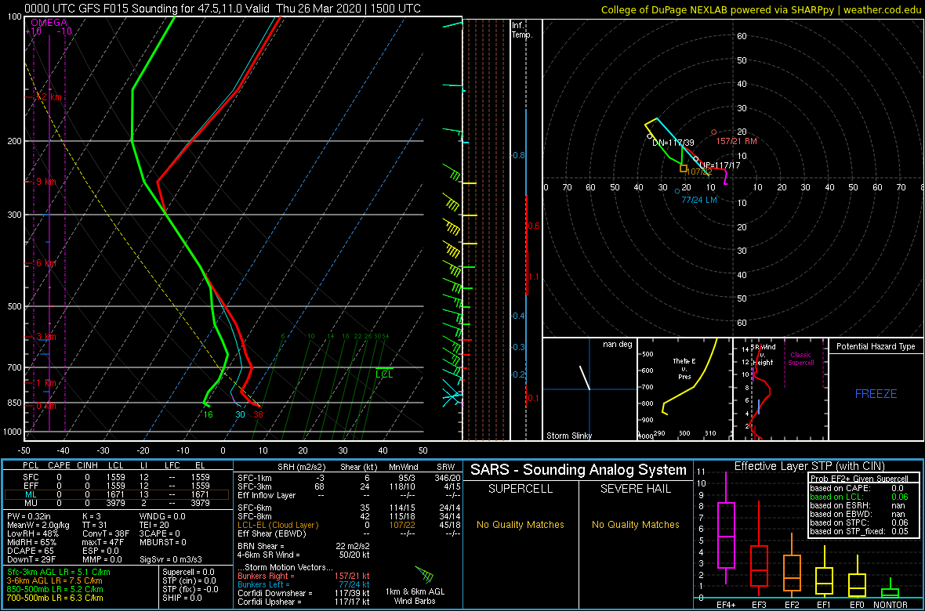Click the 'SHIP = 0.0' value
Viewport: 925px width, 611px height.
(x=182, y=598)
